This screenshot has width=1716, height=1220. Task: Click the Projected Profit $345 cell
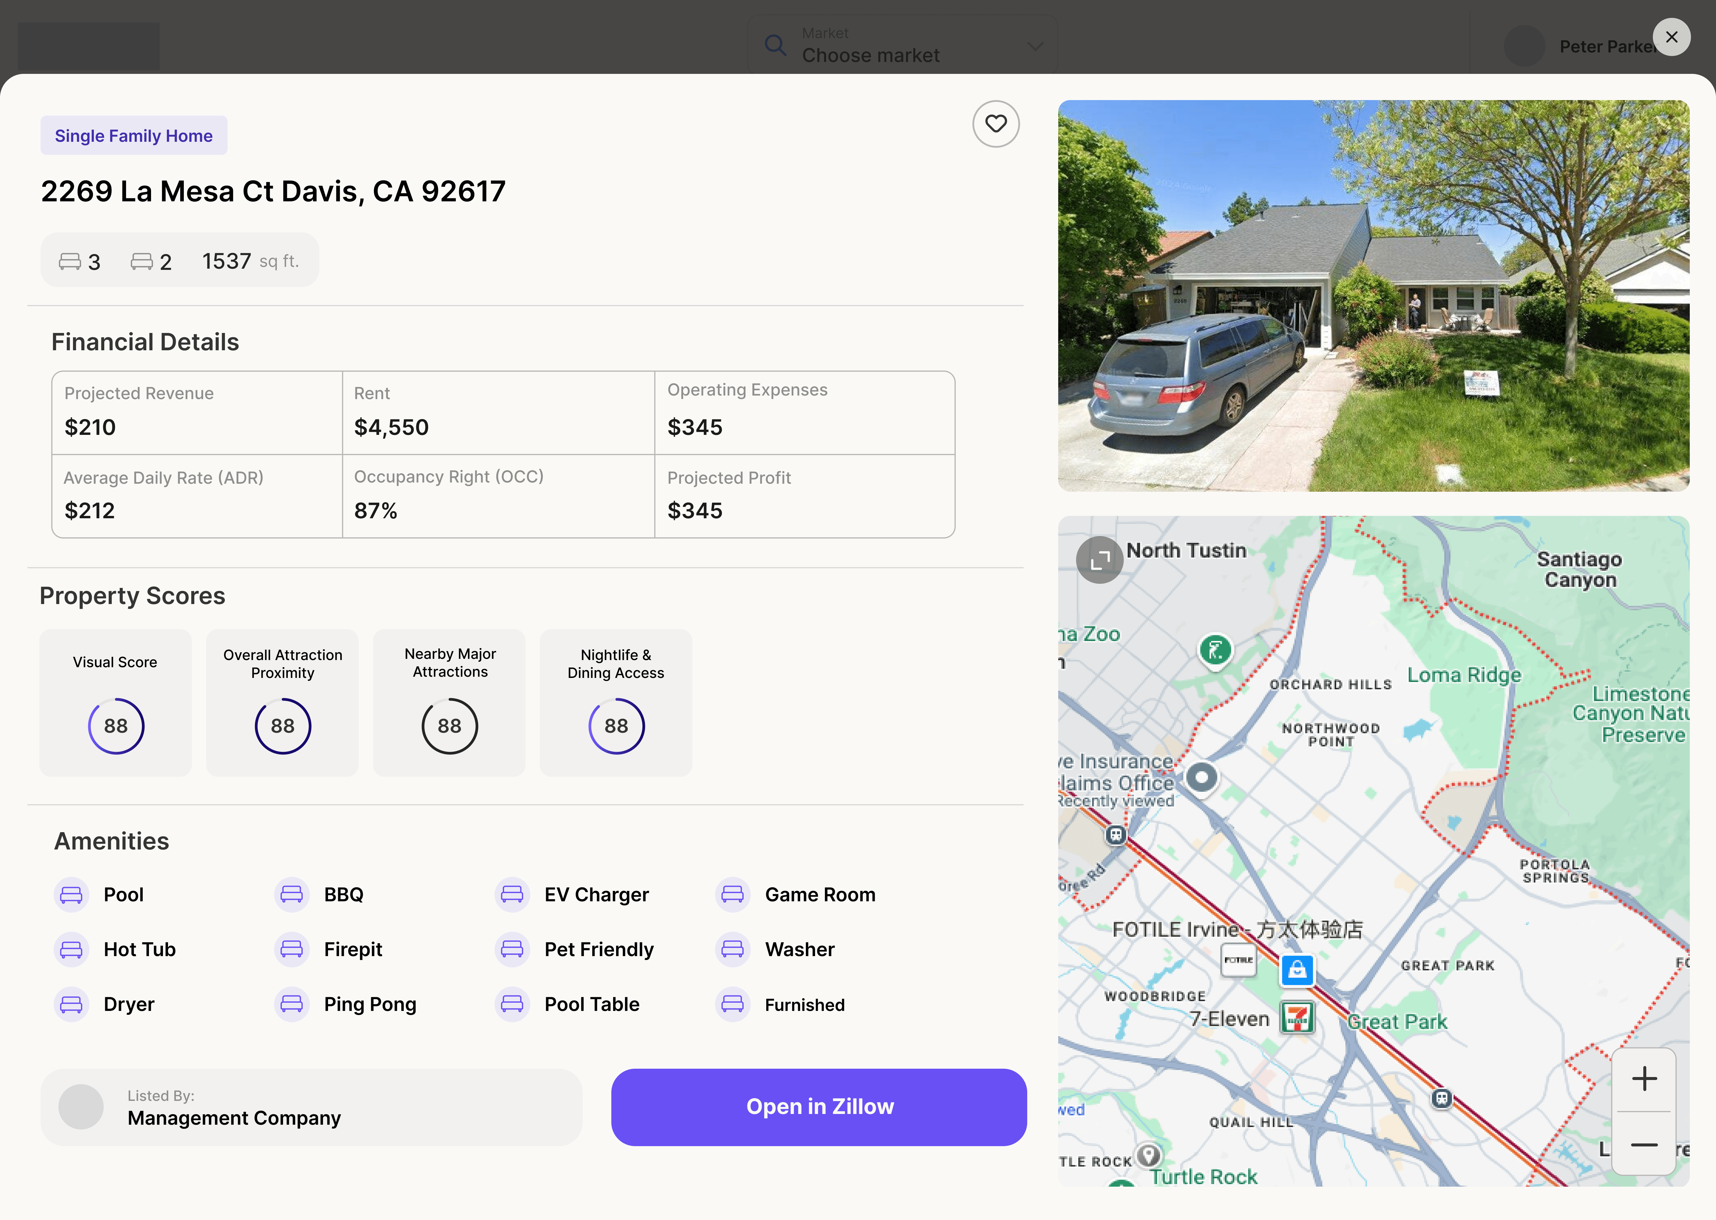[805, 496]
